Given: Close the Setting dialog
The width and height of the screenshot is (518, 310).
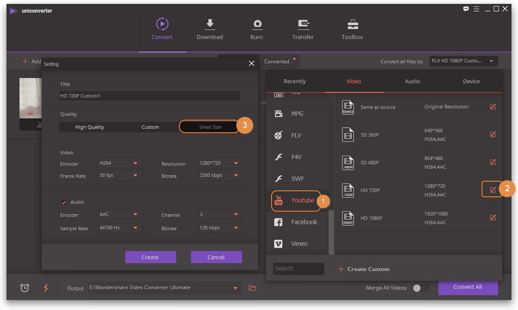Looking at the screenshot, I should click(x=252, y=63).
